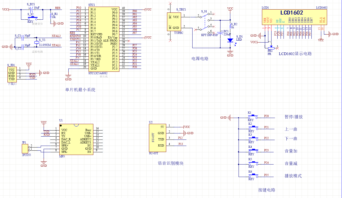
Task: Click the U1 MP3 module body
Action: (77, 139)
